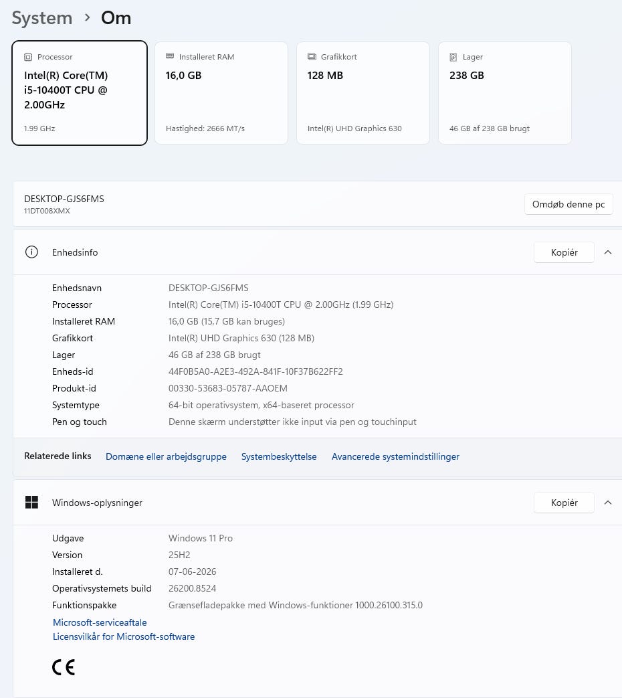
Task: Select the Processor card
Action: 80,93
